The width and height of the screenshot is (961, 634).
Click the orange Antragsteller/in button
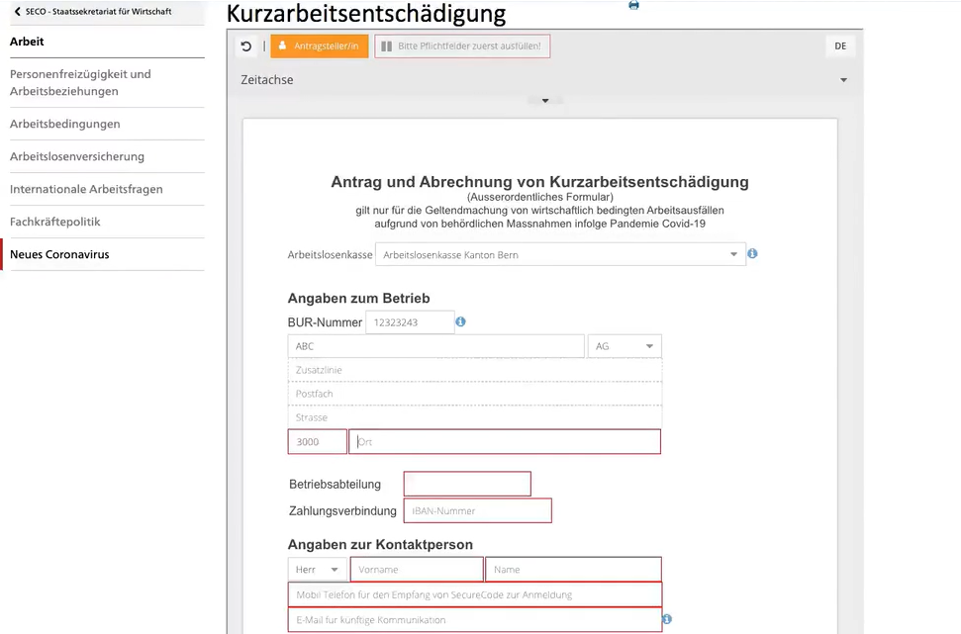click(319, 46)
